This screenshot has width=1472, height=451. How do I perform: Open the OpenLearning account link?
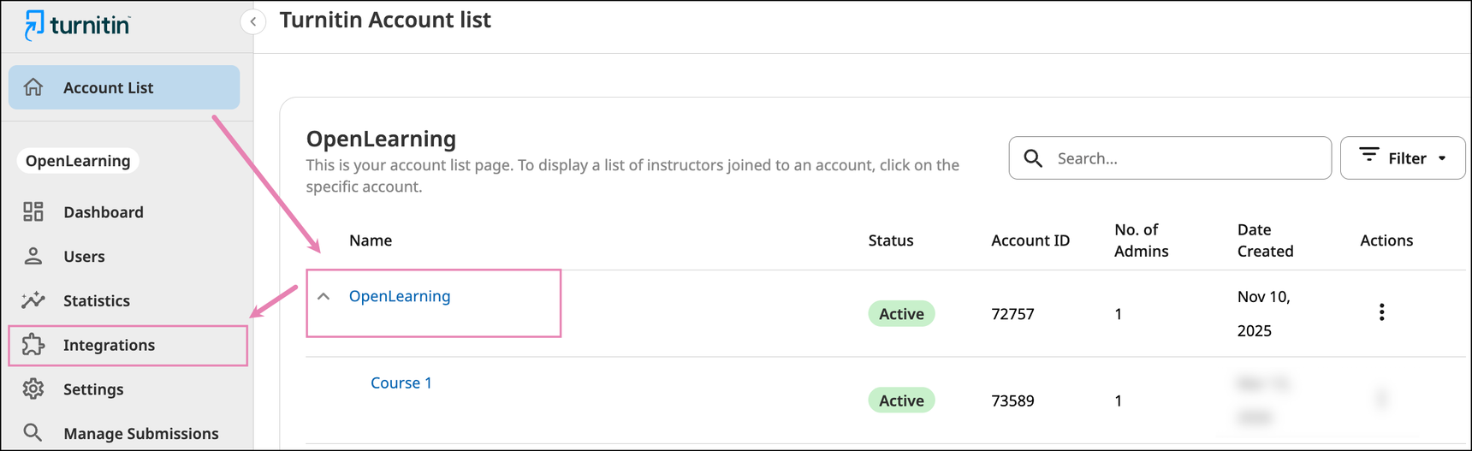click(400, 296)
